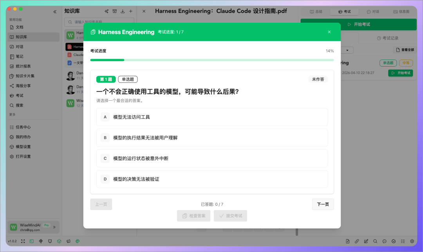Click the link chain icon at bottom right
Image resolution: width=423 pixels, height=252 pixels.
coord(357,241)
